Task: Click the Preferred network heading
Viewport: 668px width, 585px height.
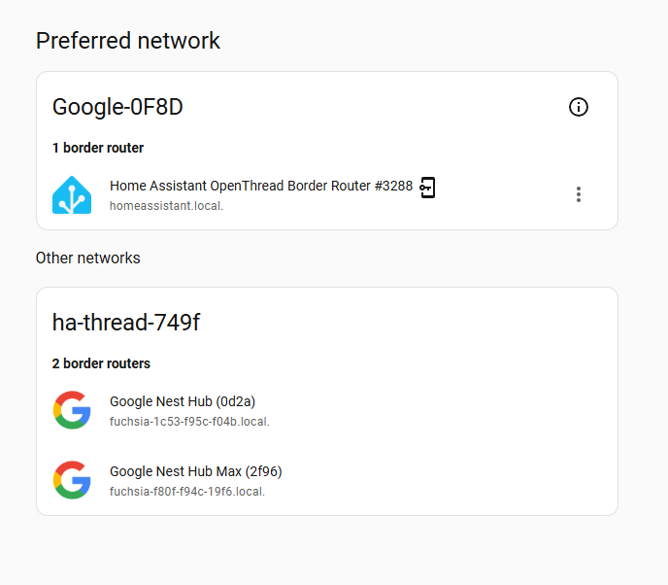Action: coord(128,41)
